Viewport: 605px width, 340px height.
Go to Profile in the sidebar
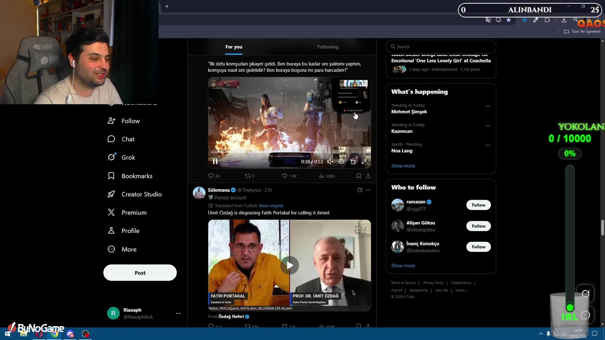[x=123, y=231]
